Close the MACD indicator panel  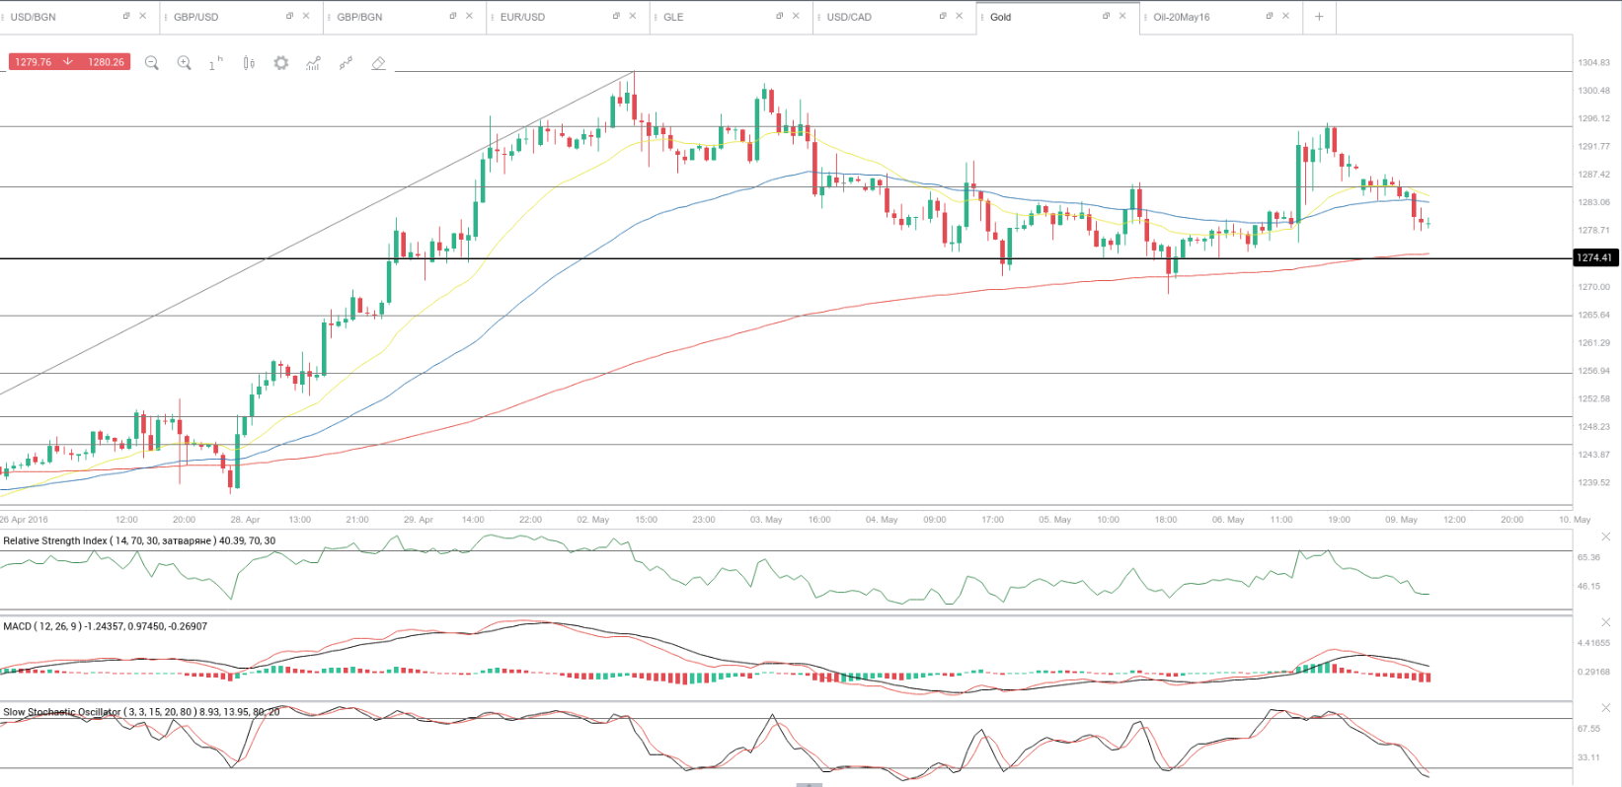point(1605,622)
